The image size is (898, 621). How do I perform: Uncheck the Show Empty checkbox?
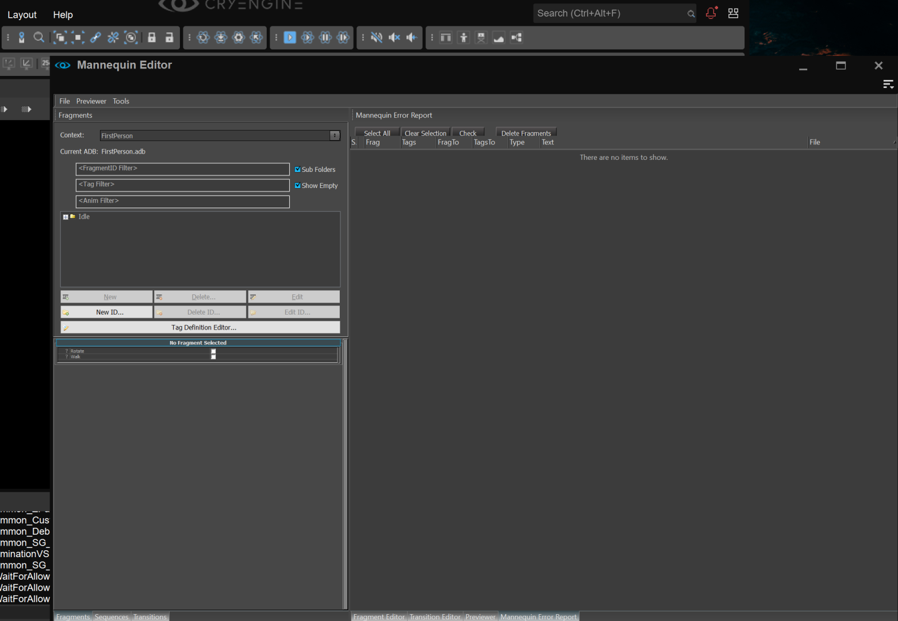[x=298, y=186]
